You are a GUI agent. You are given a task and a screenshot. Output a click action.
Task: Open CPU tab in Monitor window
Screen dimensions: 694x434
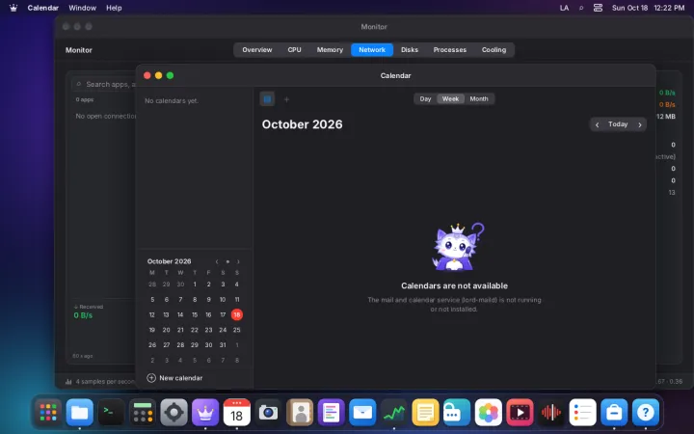[x=294, y=49]
